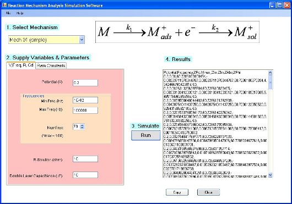Click the '1. Select Mechanism' heading
The width and height of the screenshot is (292, 204).
[x=32, y=27]
